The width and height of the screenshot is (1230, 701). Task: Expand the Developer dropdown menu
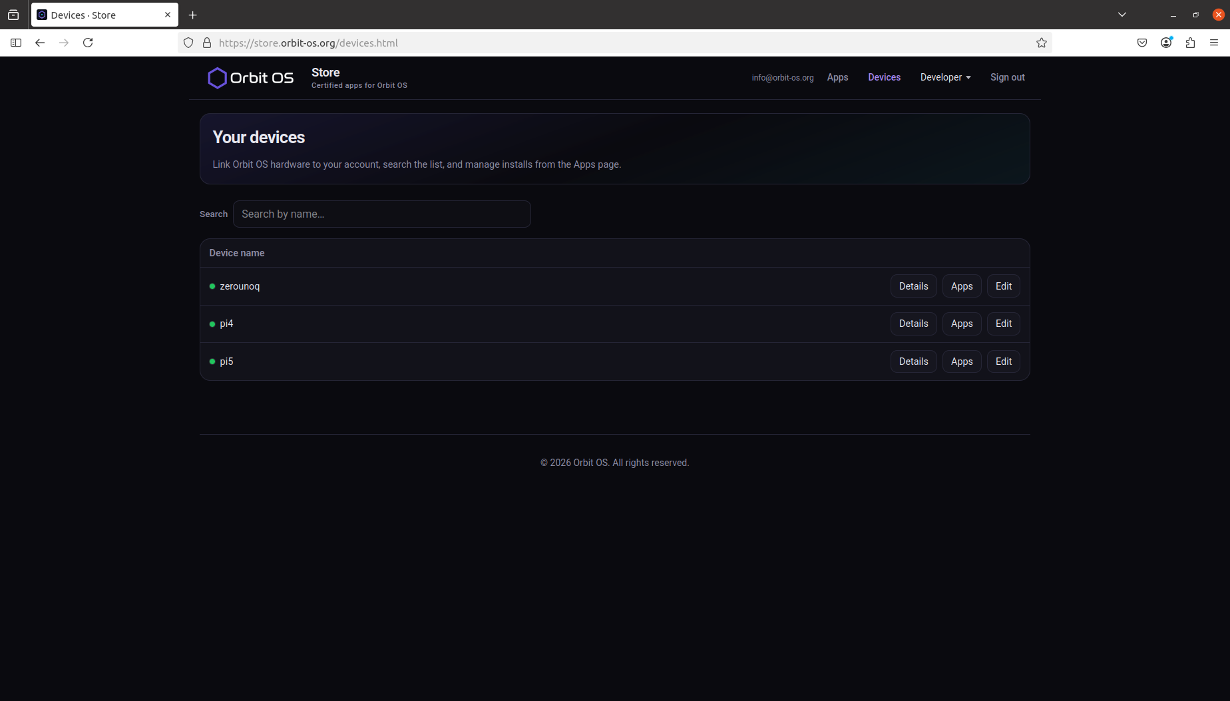(945, 77)
